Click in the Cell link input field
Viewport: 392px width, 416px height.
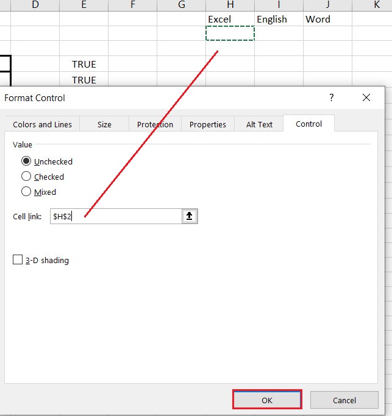116,216
